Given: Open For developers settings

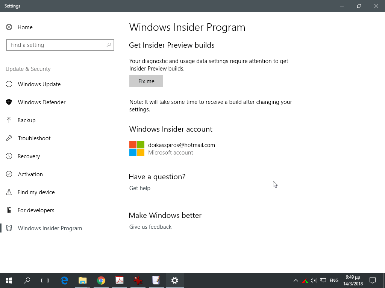Looking at the screenshot, I should 36,210.
